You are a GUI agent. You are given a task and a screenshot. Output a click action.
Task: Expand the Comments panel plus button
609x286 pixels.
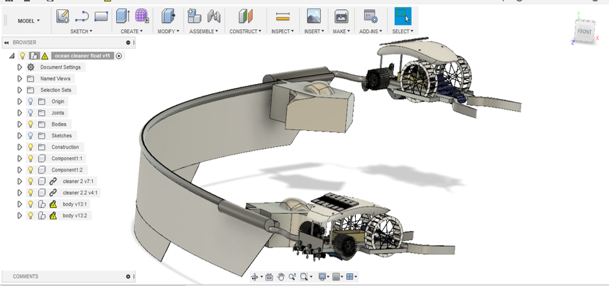coord(128,277)
